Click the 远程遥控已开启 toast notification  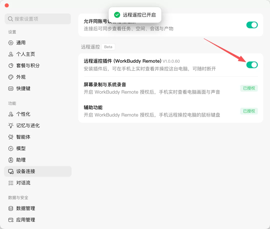click(135, 15)
